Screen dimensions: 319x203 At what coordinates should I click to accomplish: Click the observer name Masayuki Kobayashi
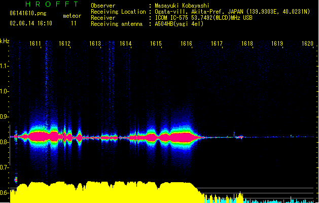[182, 6]
